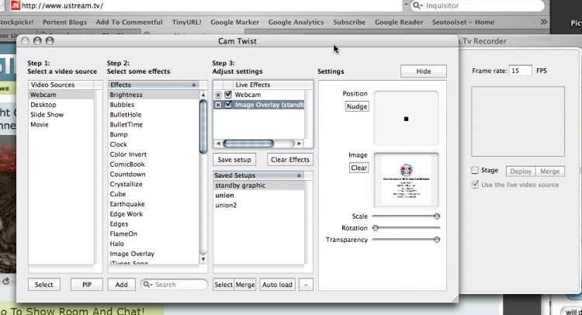
Task: Toggle the Webcam live effect checkbox
Action: coord(228,95)
